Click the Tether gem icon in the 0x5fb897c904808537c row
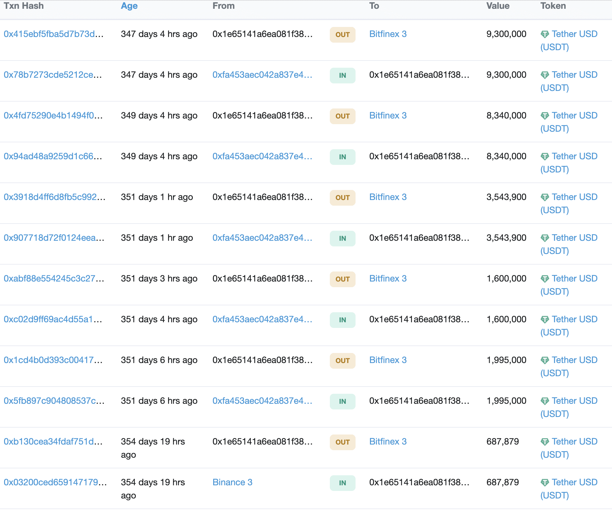 tap(545, 401)
